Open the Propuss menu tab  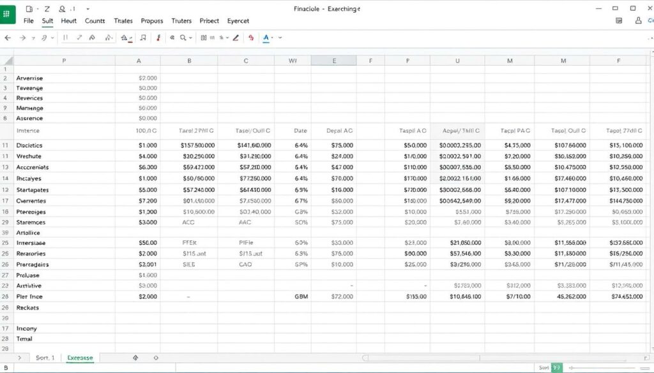click(152, 21)
